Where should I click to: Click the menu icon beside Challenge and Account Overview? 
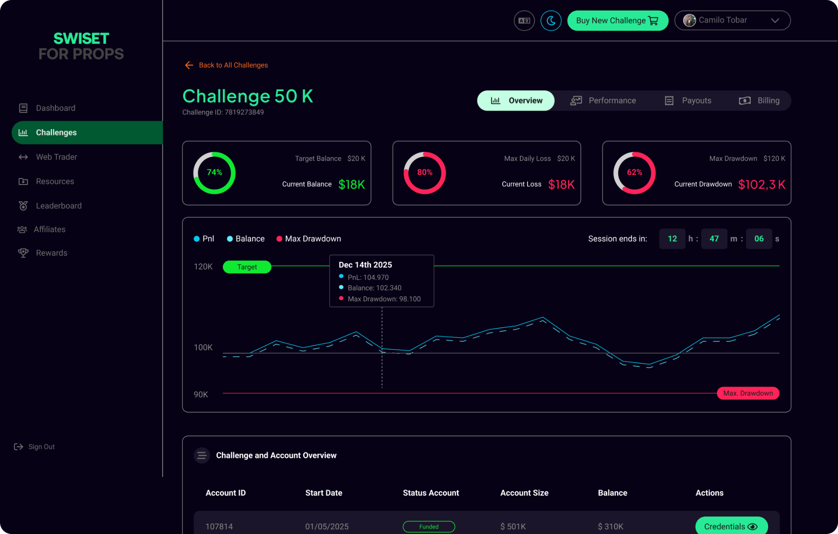pyautogui.click(x=202, y=455)
